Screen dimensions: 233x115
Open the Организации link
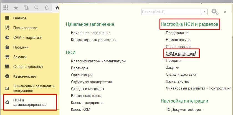[x=82, y=75]
